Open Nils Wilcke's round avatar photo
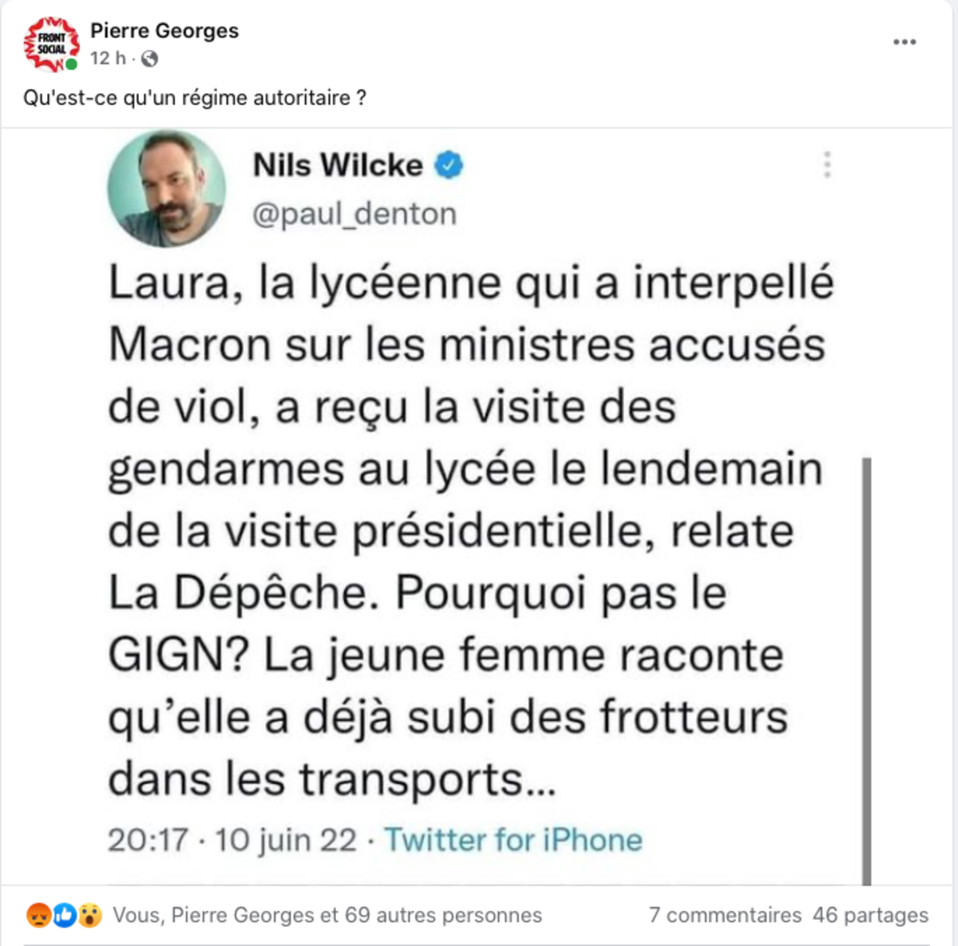958x946 pixels. tap(166, 189)
